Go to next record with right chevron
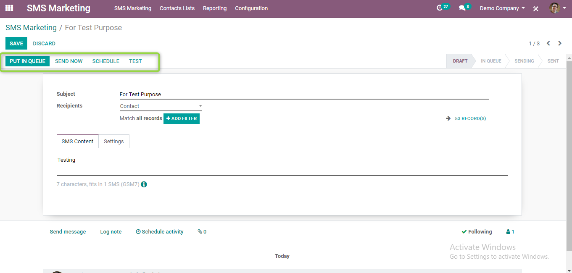The height and width of the screenshot is (273, 572). (x=560, y=43)
